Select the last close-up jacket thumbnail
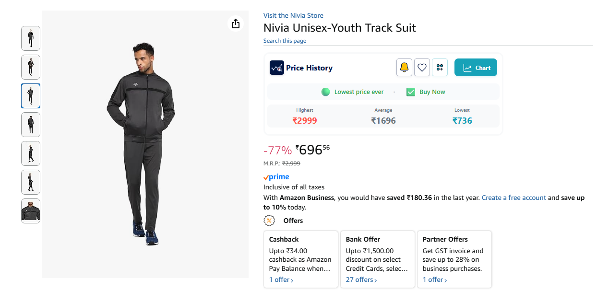This screenshot has width=597, height=291. (31, 211)
